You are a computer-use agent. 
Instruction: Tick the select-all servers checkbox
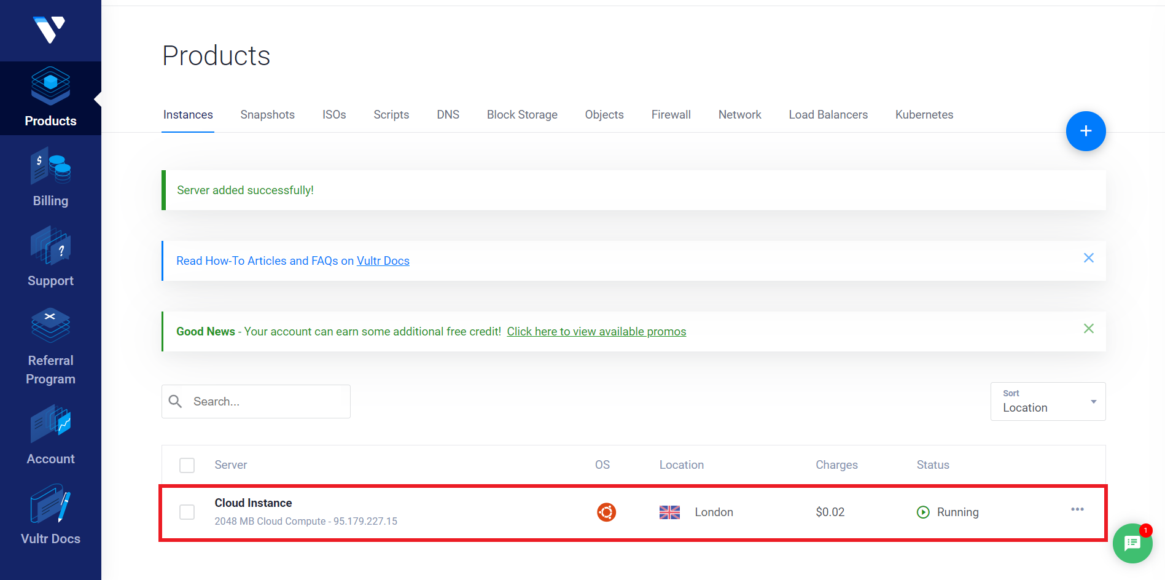point(187,465)
